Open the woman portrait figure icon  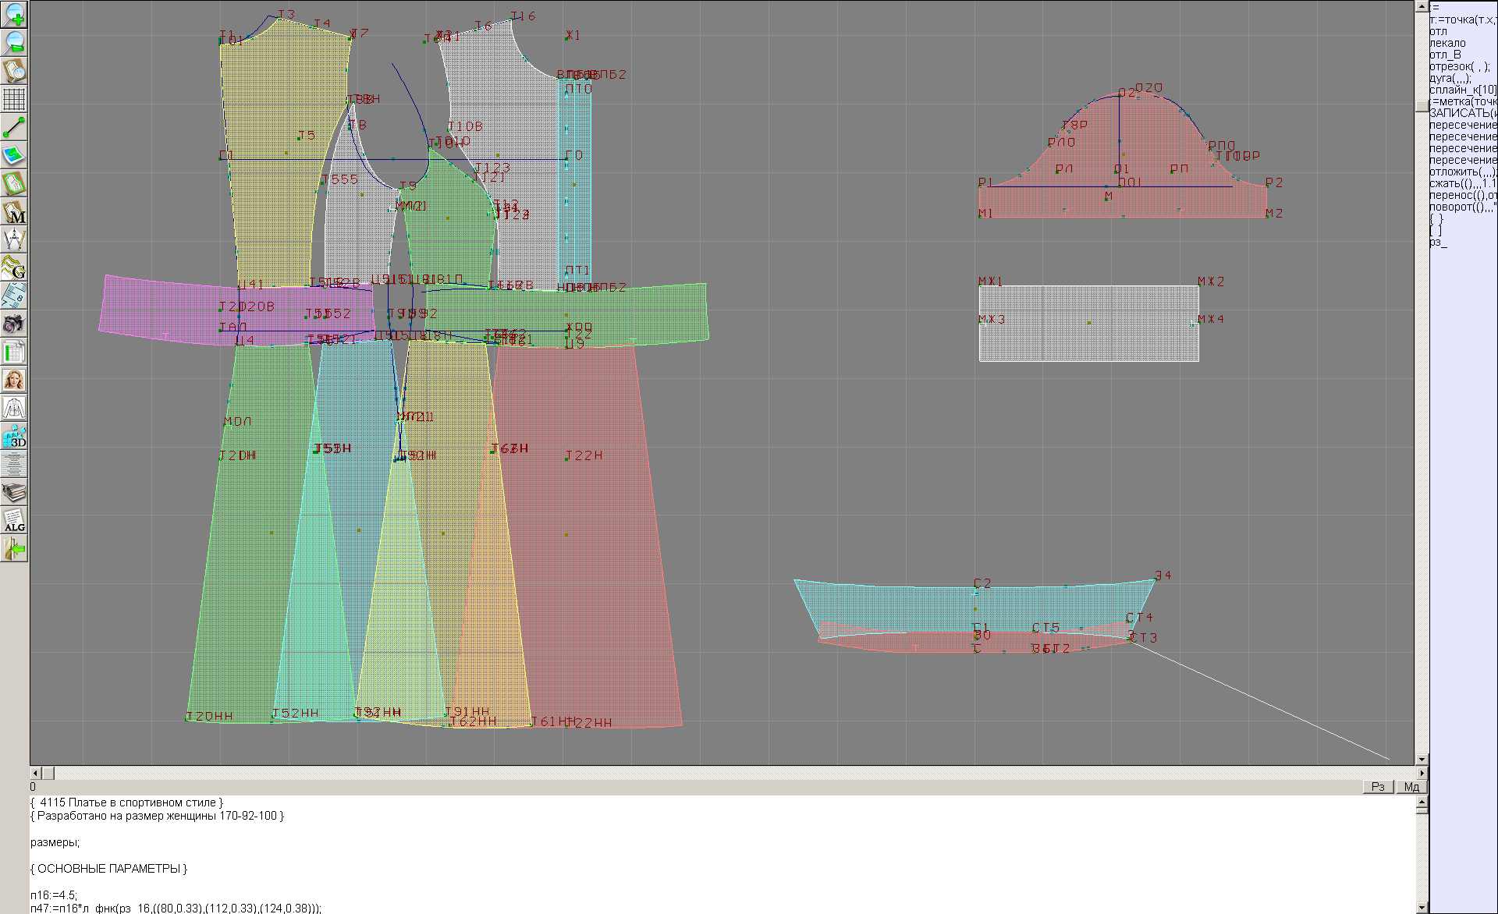[14, 380]
